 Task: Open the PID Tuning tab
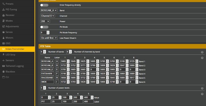pos(17,9)
